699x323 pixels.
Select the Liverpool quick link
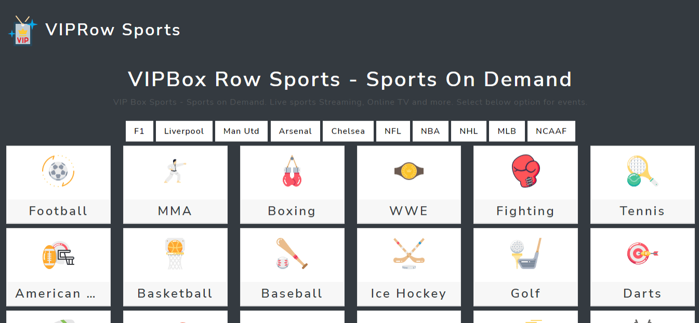coord(184,131)
